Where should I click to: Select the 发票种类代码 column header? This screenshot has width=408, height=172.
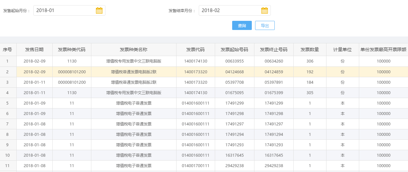(72, 50)
